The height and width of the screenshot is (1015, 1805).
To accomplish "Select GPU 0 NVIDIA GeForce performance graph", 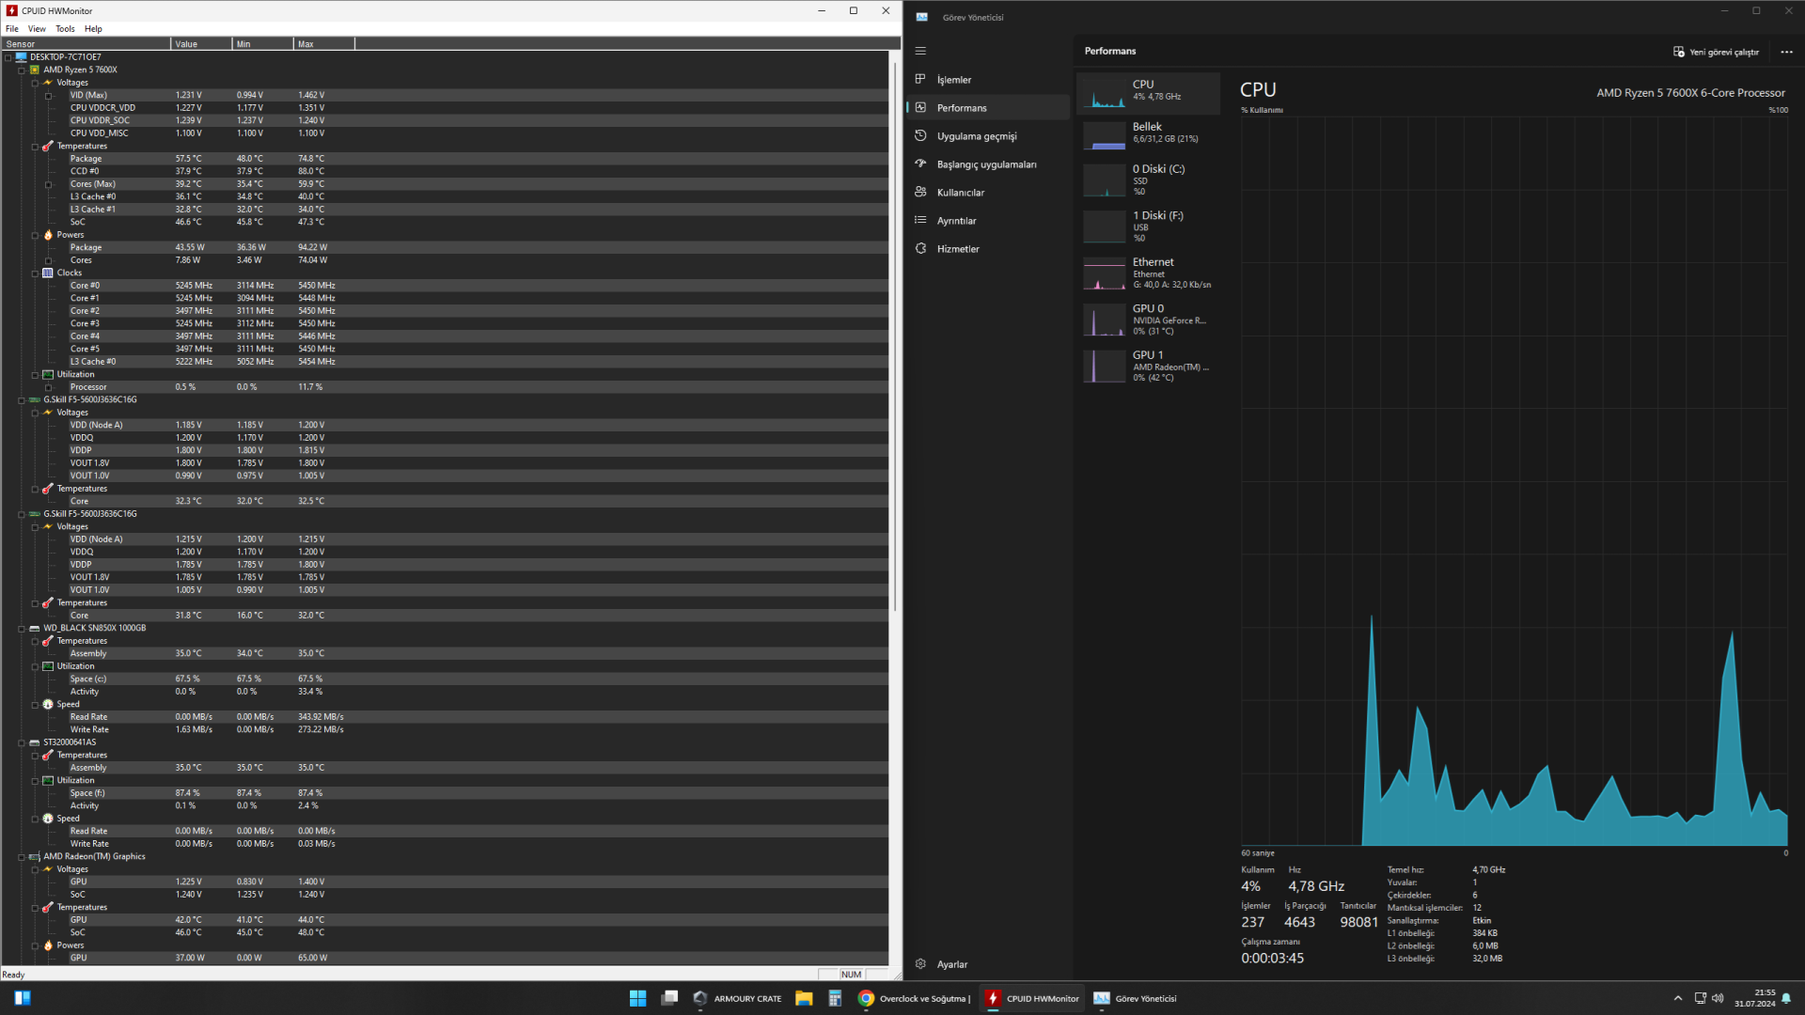I will (x=1148, y=320).
